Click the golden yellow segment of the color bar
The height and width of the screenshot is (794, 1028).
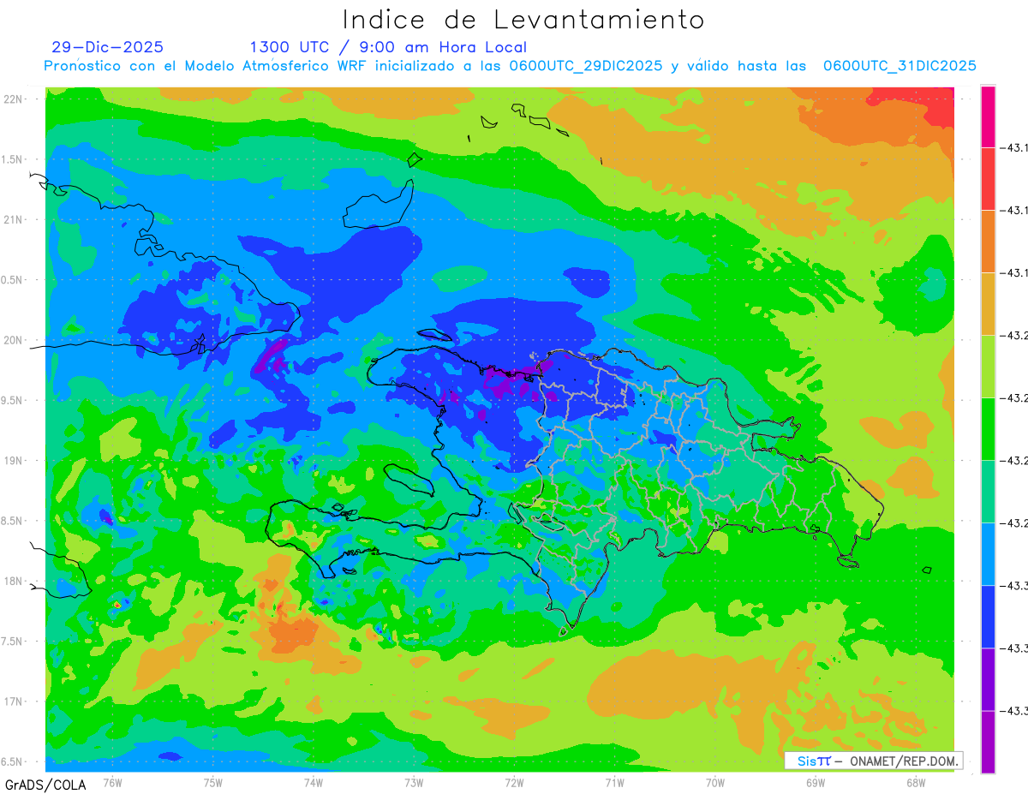pyautogui.click(x=988, y=303)
